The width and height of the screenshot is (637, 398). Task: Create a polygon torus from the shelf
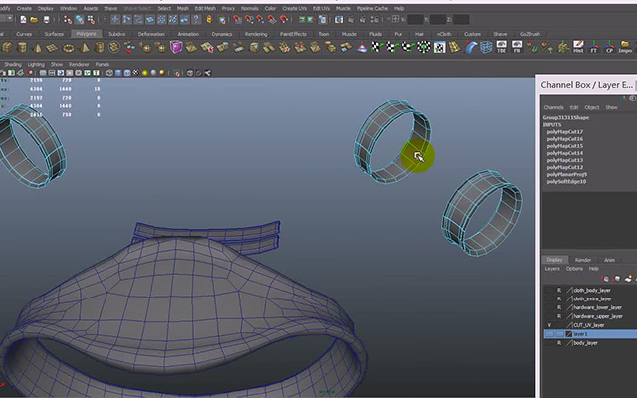68,48
